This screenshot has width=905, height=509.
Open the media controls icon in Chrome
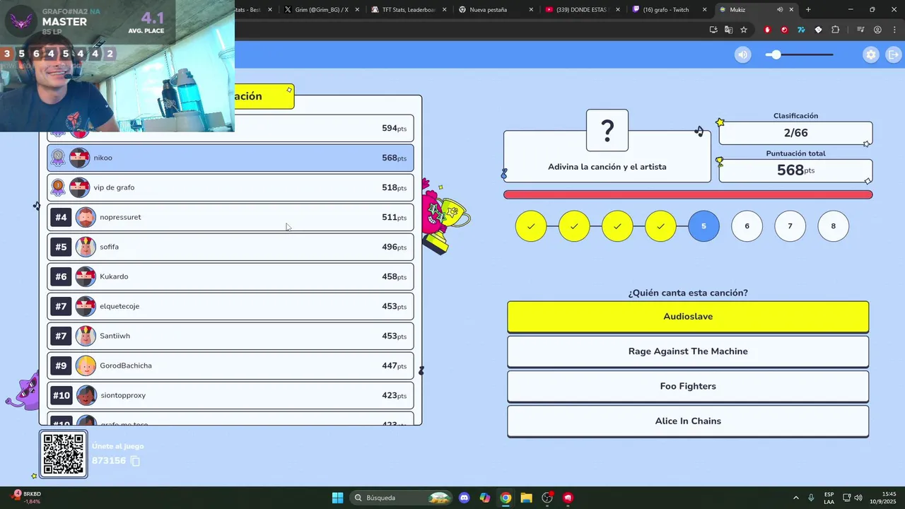coord(860,30)
